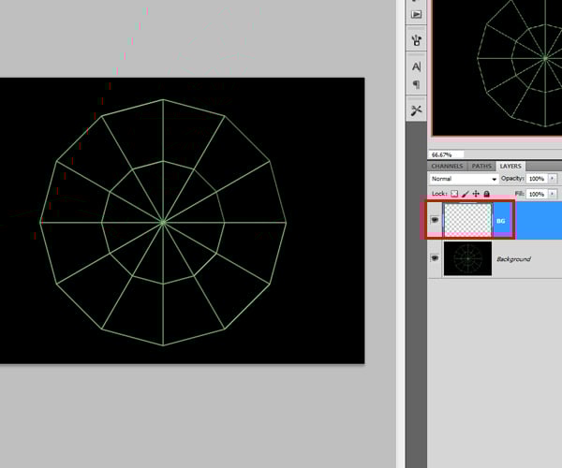The height and width of the screenshot is (468, 562).
Task: Click the Opacity 100% field
Action: coord(537,179)
